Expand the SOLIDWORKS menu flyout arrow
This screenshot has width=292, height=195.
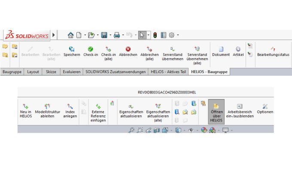click(54, 35)
